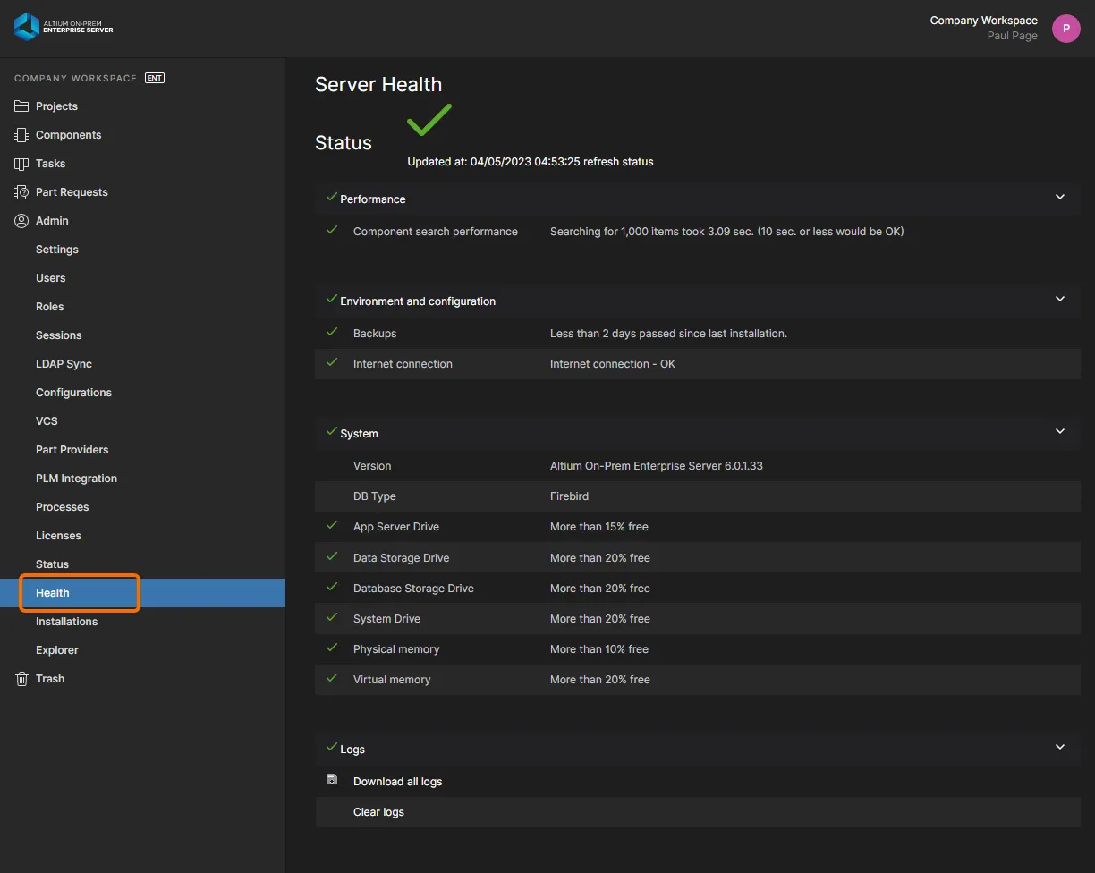1095x873 pixels.
Task: Open the Sessions admin page
Action: pyautogui.click(x=58, y=335)
